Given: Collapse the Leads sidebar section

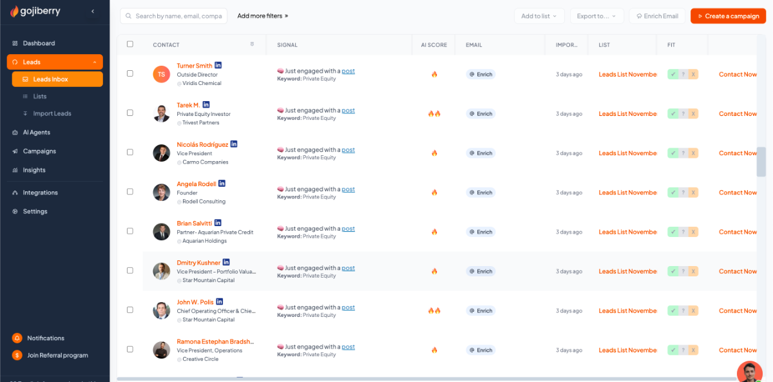Looking at the screenshot, I should point(95,62).
